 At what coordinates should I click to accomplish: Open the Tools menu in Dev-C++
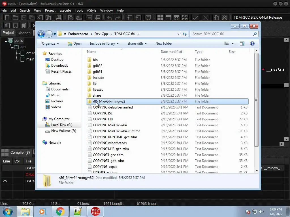[x=79, y=10]
